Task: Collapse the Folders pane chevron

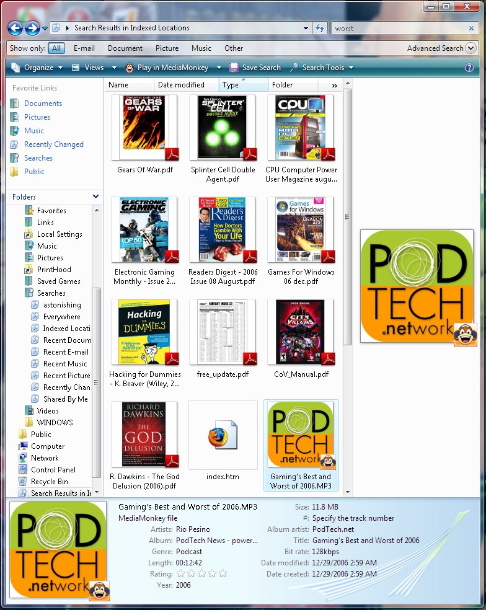Action: 95,197
